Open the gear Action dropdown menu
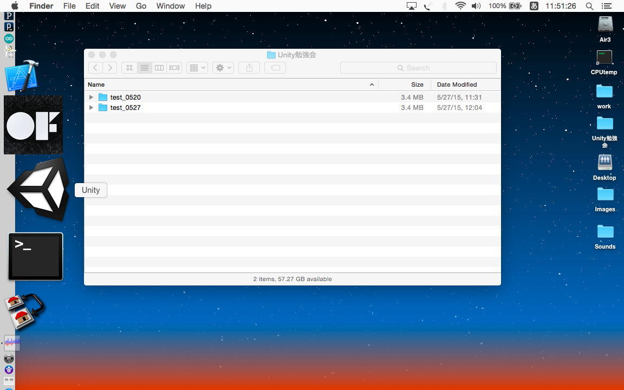The image size is (624, 390). pyautogui.click(x=223, y=68)
